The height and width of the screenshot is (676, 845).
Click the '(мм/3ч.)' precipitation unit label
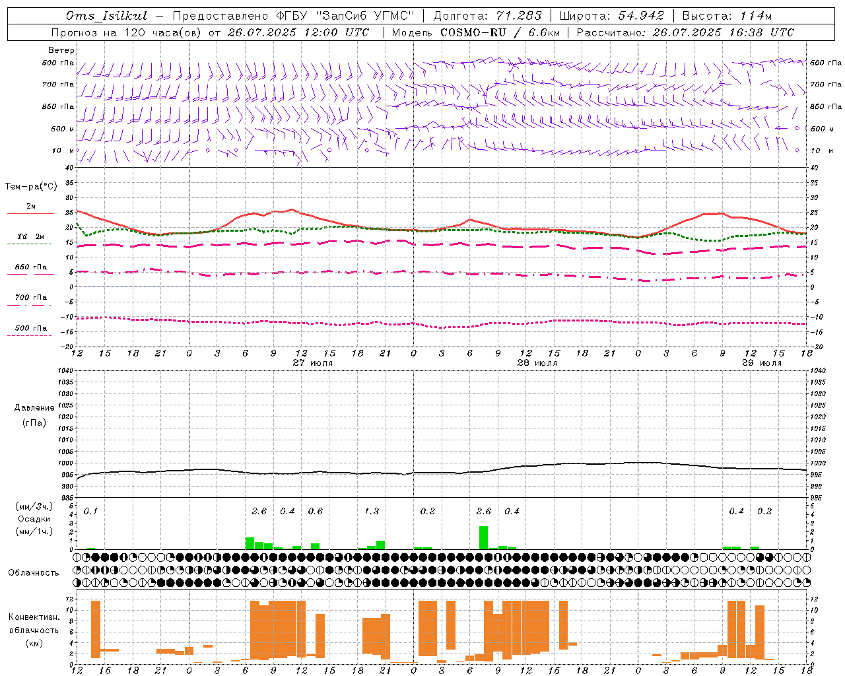click(34, 506)
